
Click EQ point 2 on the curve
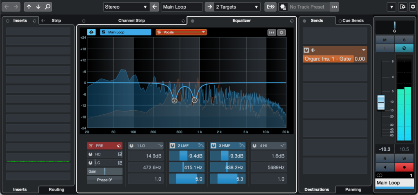coord(174,100)
